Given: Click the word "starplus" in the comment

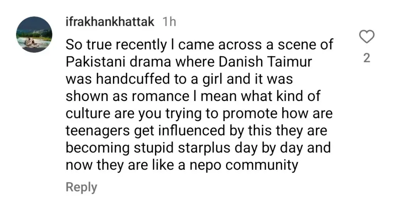Looking at the screenshot, I should pyautogui.click(x=204, y=148).
